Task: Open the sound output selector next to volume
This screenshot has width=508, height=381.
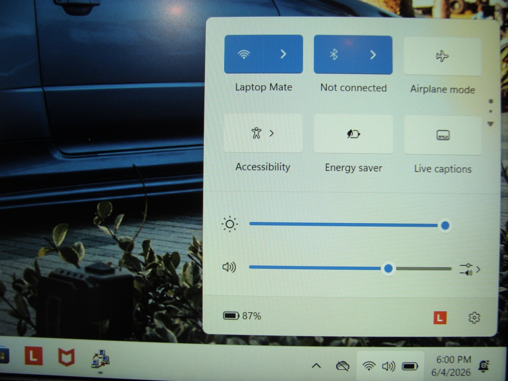Action: tap(470, 269)
